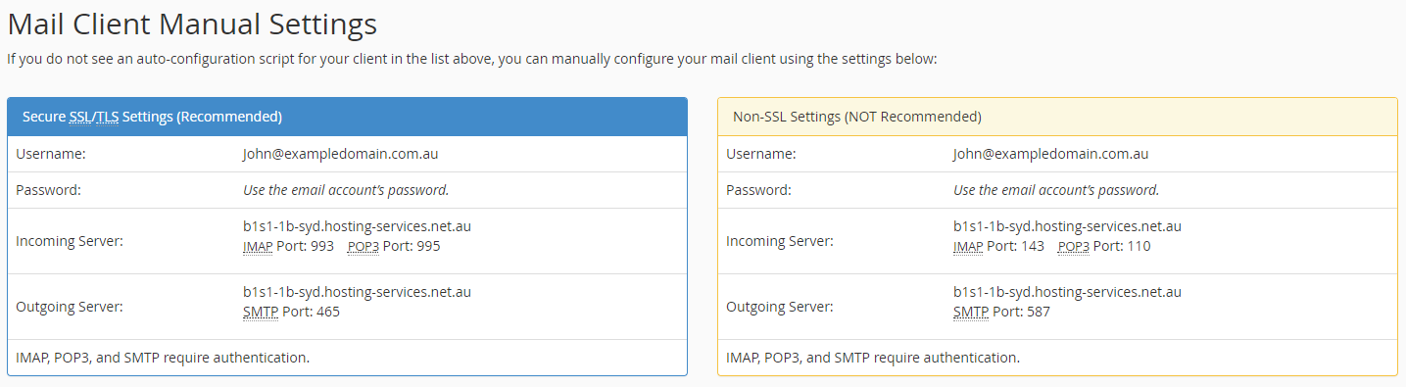Select the Secure SSL/TLS Settings panel header
The height and width of the screenshot is (387, 1406).
[x=347, y=117]
